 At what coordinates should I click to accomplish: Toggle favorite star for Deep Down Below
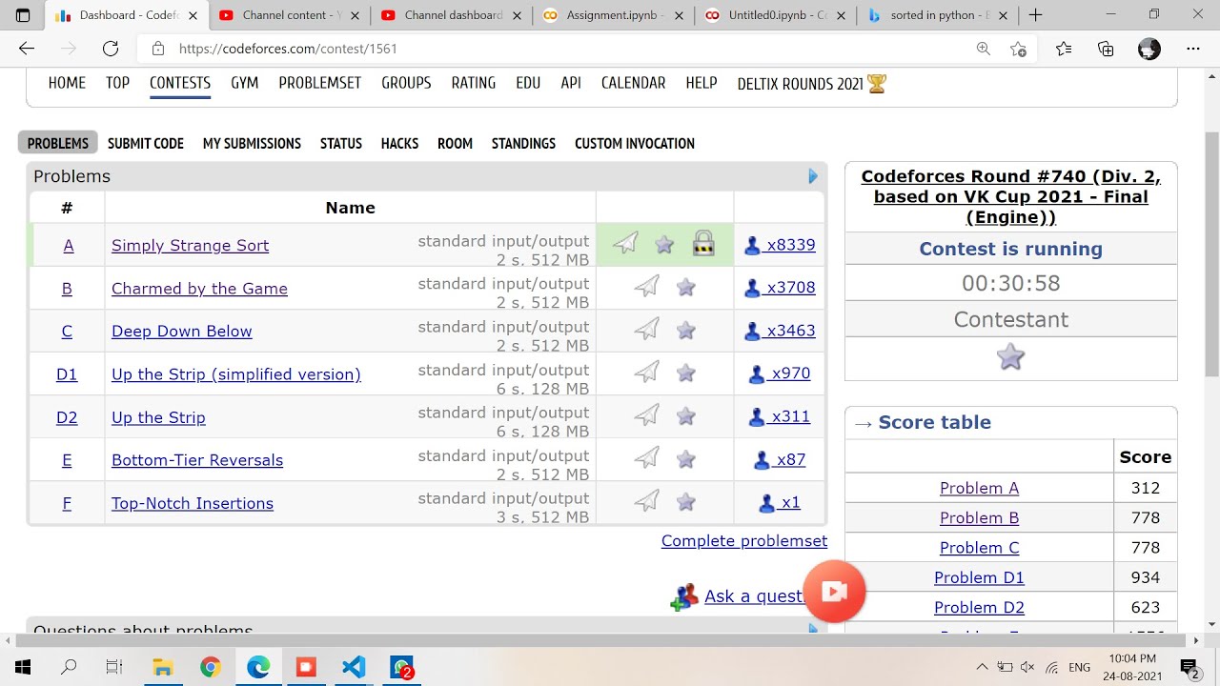685,331
